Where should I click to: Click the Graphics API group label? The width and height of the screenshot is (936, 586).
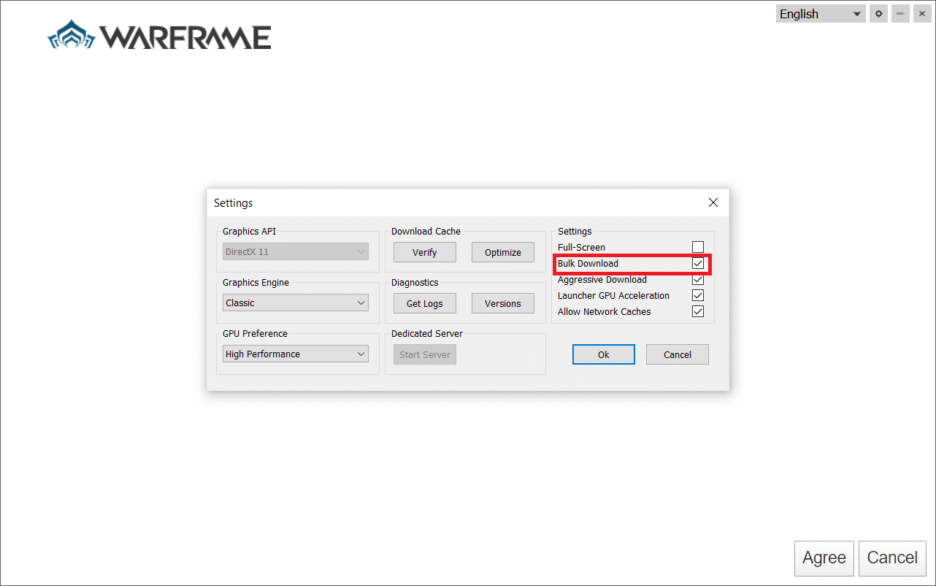(x=250, y=231)
